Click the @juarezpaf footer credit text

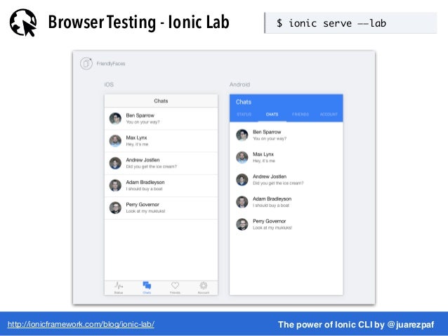point(411,325)
